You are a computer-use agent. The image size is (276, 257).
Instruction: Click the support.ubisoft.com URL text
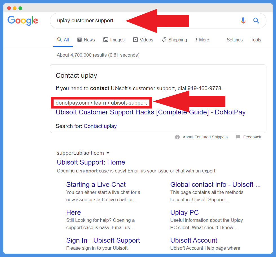pos(80,153)
